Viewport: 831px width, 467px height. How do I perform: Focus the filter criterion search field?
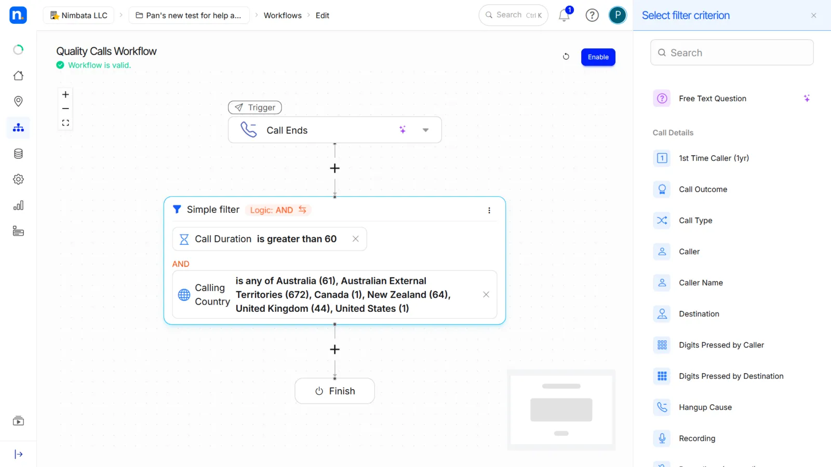[732, 52]
